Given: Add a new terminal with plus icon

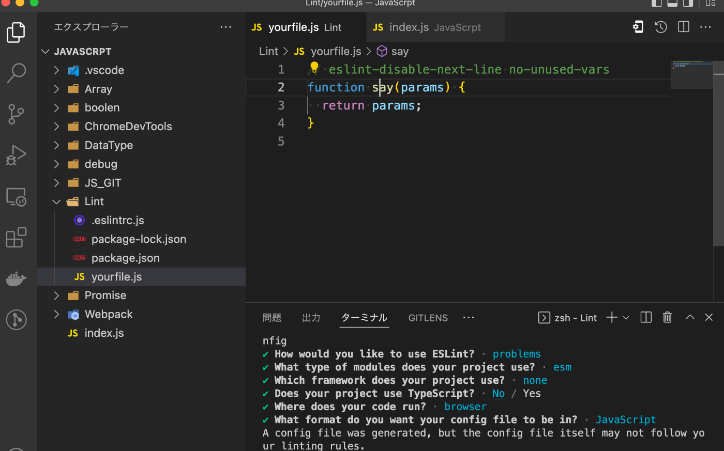Looking at the screenshot, I should (612, 317).
